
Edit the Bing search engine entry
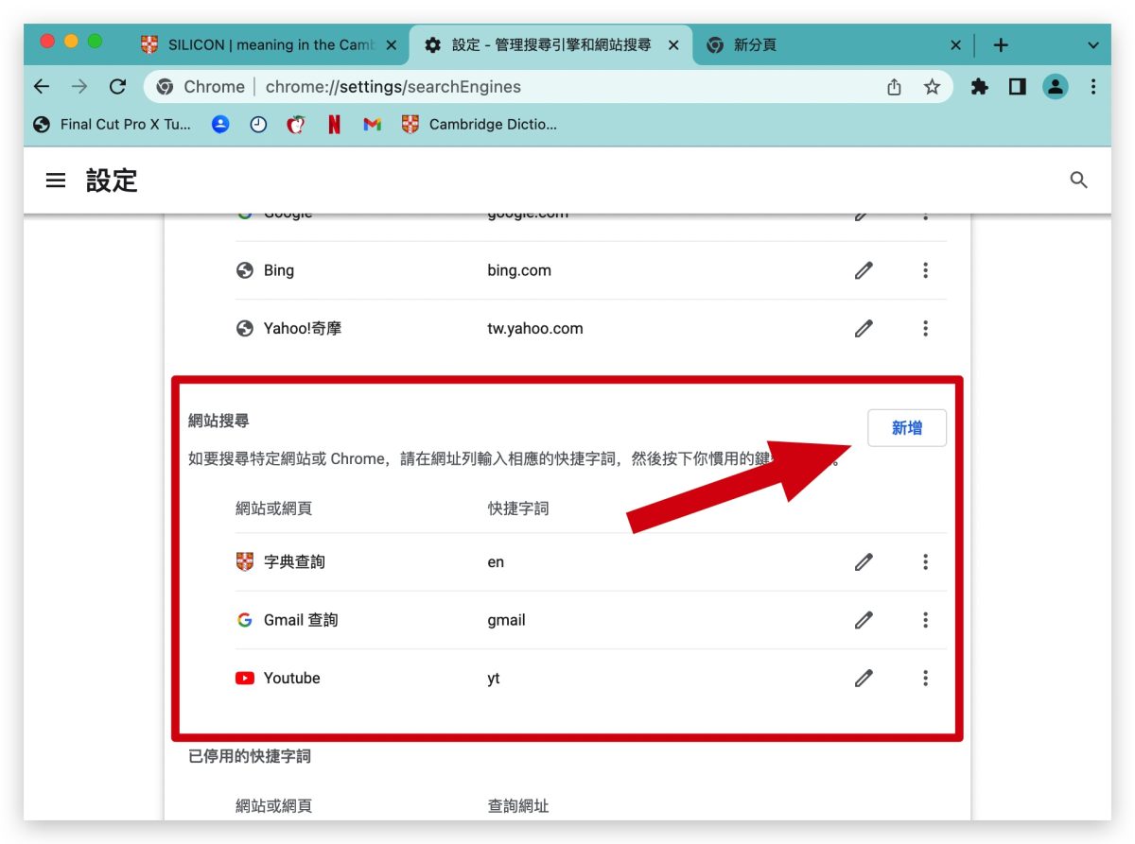(x=863, y=270)
